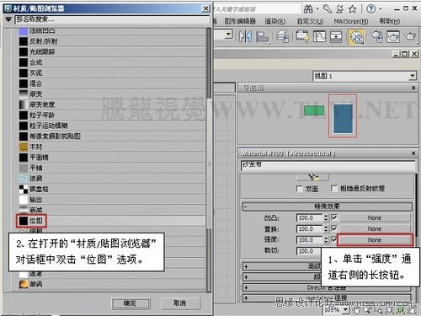
Task: Click the satellite Communication Center icon
Action: (340, 9)
